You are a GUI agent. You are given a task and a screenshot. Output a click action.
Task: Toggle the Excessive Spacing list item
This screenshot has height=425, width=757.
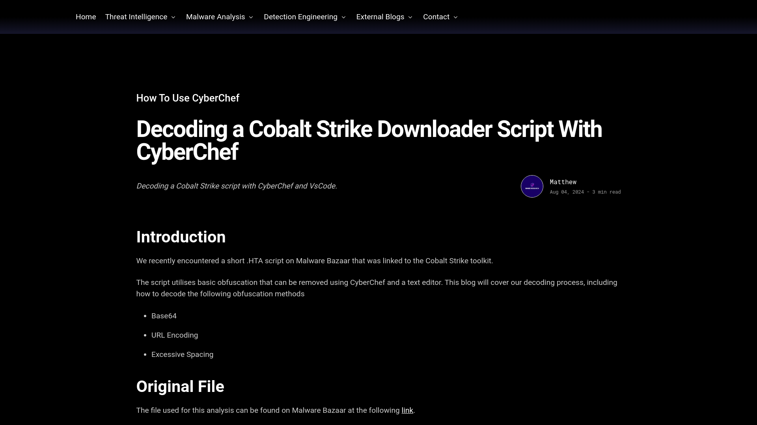(182, 355)
